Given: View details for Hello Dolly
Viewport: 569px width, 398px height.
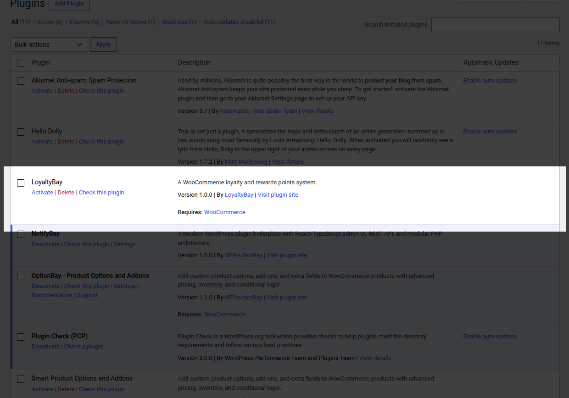Looking at the screenshot, I should pyautogui.click(x=288, y=162).
